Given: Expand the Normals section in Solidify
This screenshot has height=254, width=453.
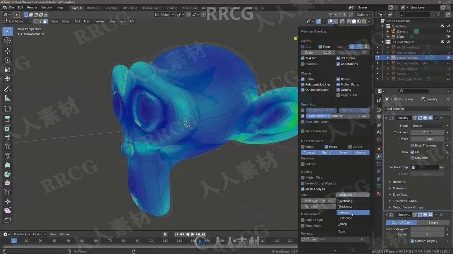Looking at the screenshot, I should click(398, 182).
